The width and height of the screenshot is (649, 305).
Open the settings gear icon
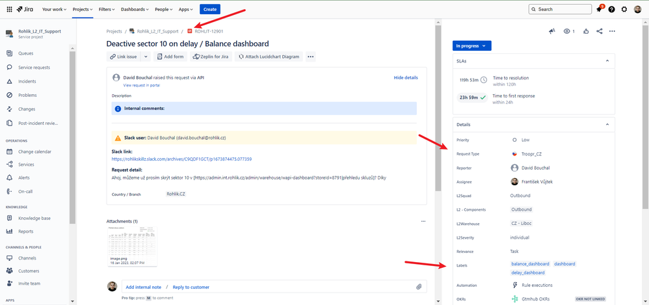coord(624,9)
